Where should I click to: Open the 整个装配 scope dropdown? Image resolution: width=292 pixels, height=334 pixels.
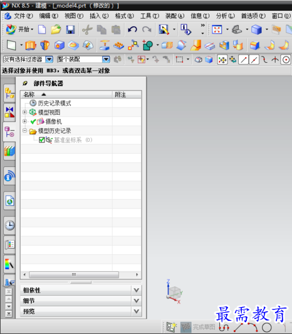pos(106,60)
